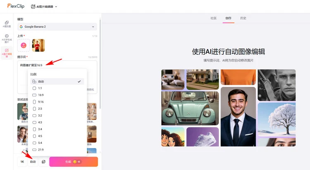Switch to the 历史 tab
The width and height of the screenshot is (310, 170).
243,18
